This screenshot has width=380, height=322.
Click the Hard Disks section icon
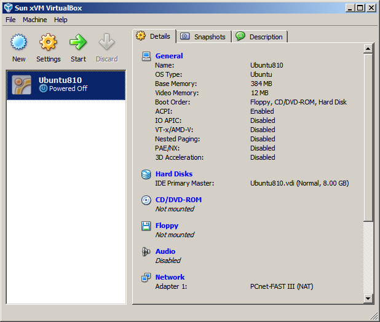coord(146,175)
